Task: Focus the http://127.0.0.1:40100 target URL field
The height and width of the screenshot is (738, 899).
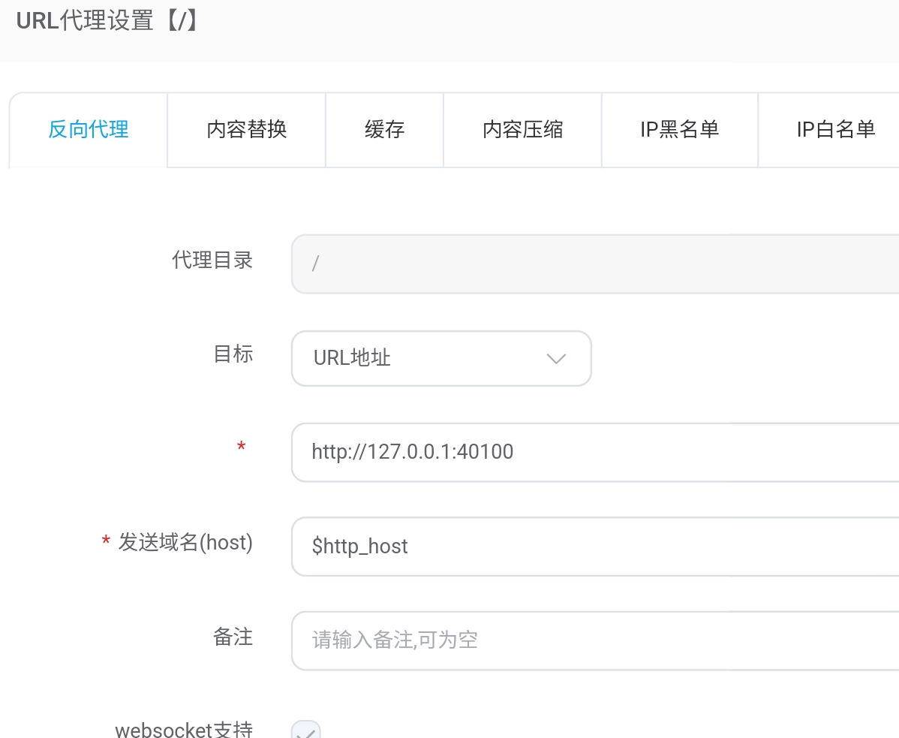Action: tap(593, 452)
